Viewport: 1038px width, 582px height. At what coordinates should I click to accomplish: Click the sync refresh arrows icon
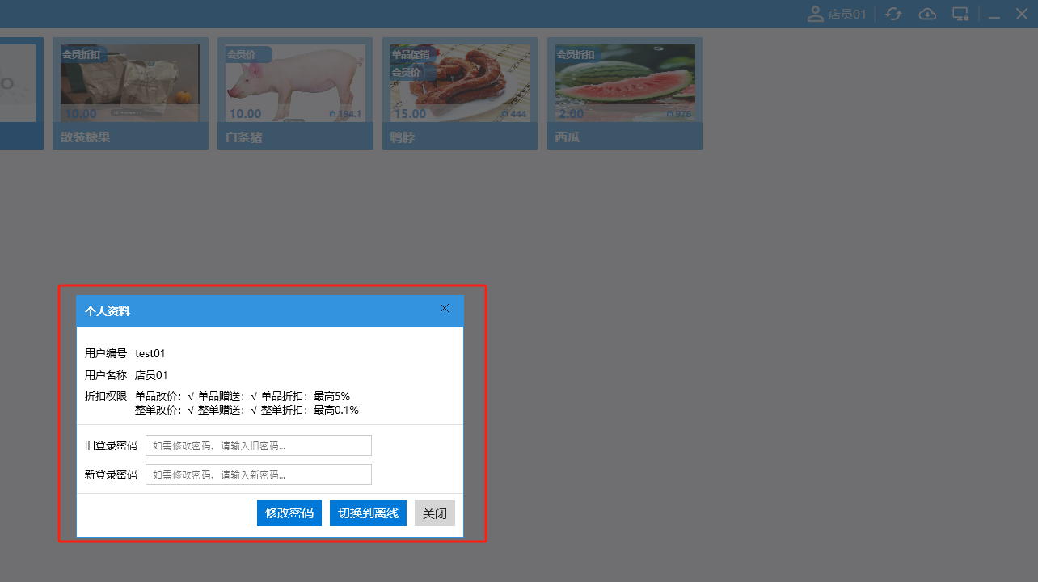coord(893,15)
